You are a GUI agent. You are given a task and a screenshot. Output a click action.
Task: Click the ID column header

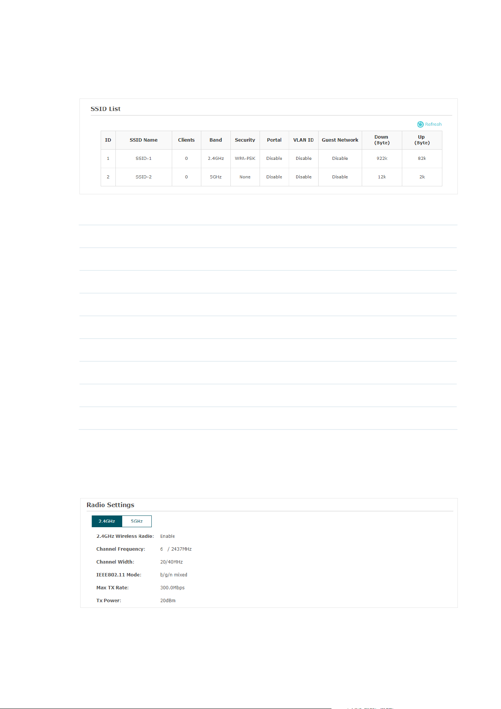coord(108,140)
